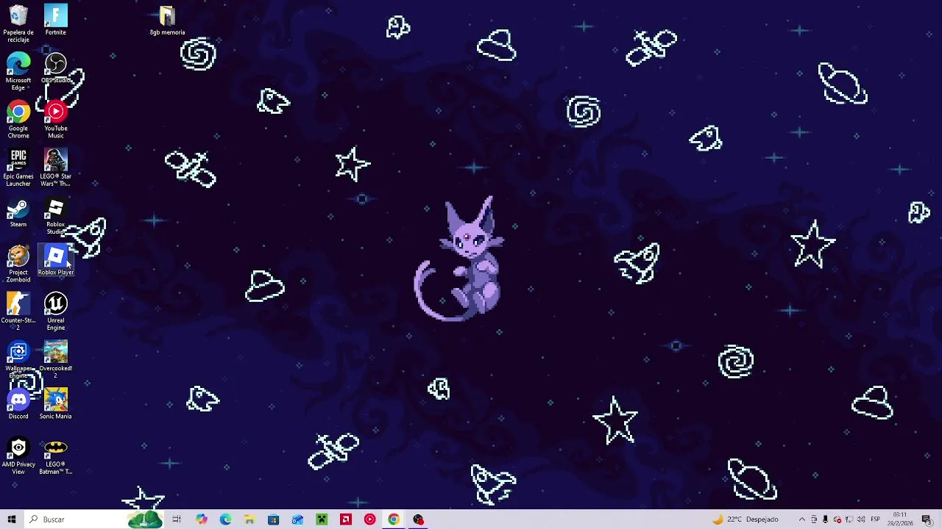Click the Buscar taskbar search box
The width and height of the screenshot is (942, 529).
(x=94, y=519)
